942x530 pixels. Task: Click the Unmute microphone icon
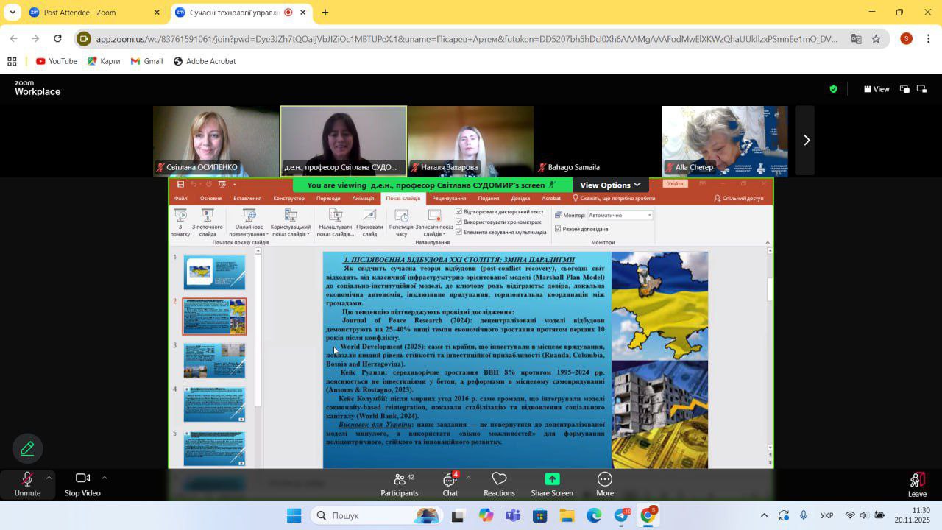(27, 479)
